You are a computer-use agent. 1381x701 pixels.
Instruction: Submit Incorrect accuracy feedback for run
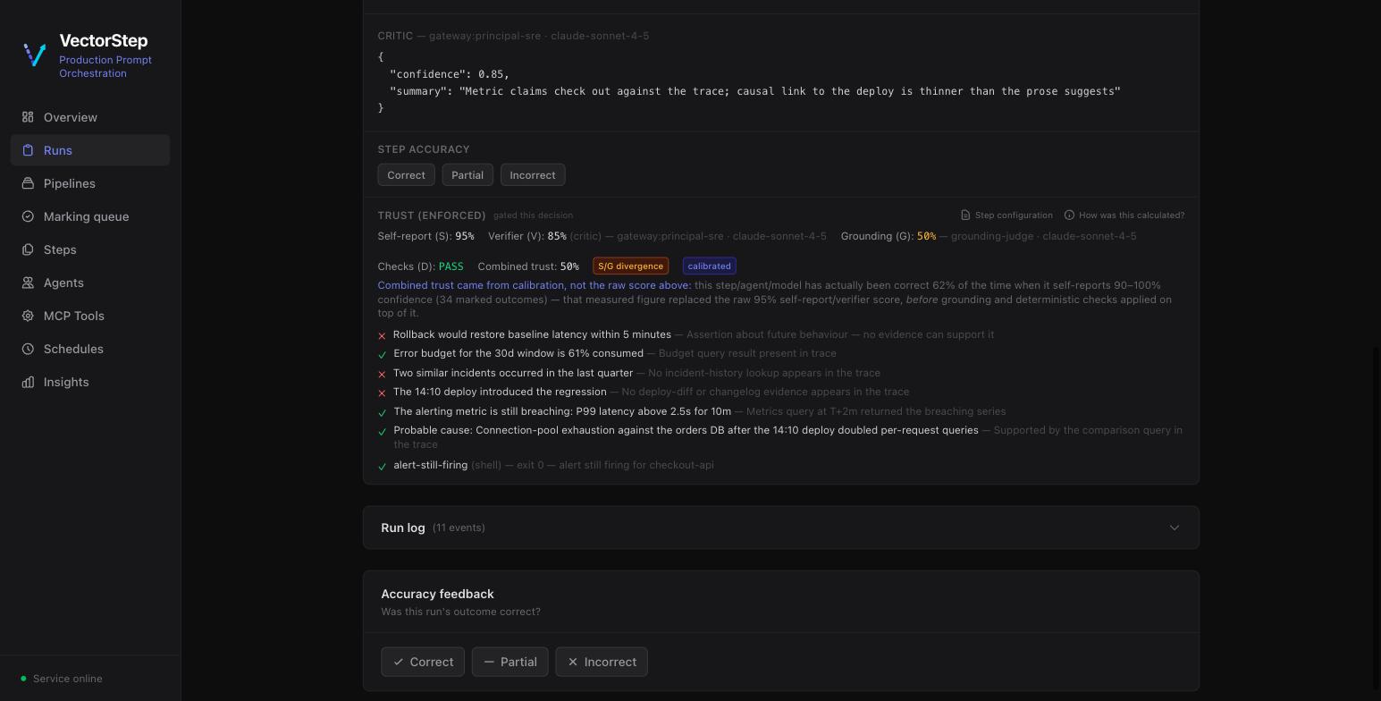602,662
